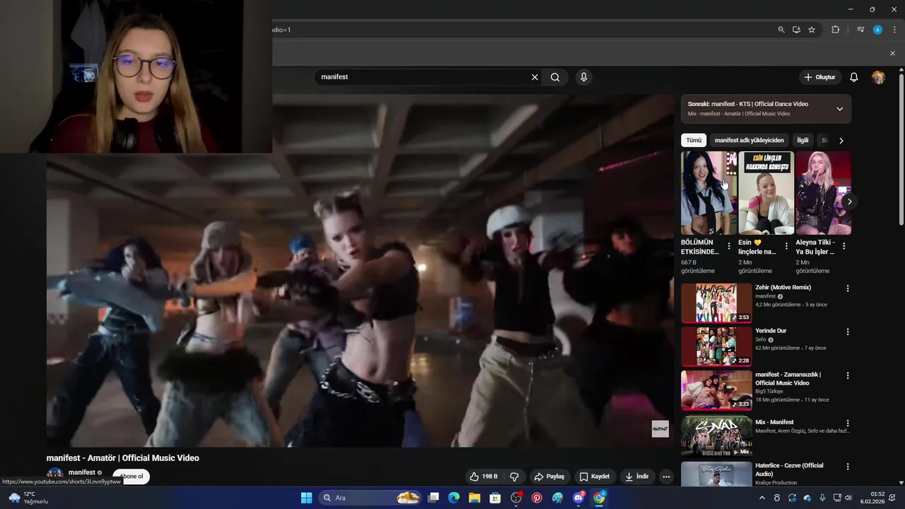Select the 'Tümü' filter chip
905x509 pixels.
694,140
